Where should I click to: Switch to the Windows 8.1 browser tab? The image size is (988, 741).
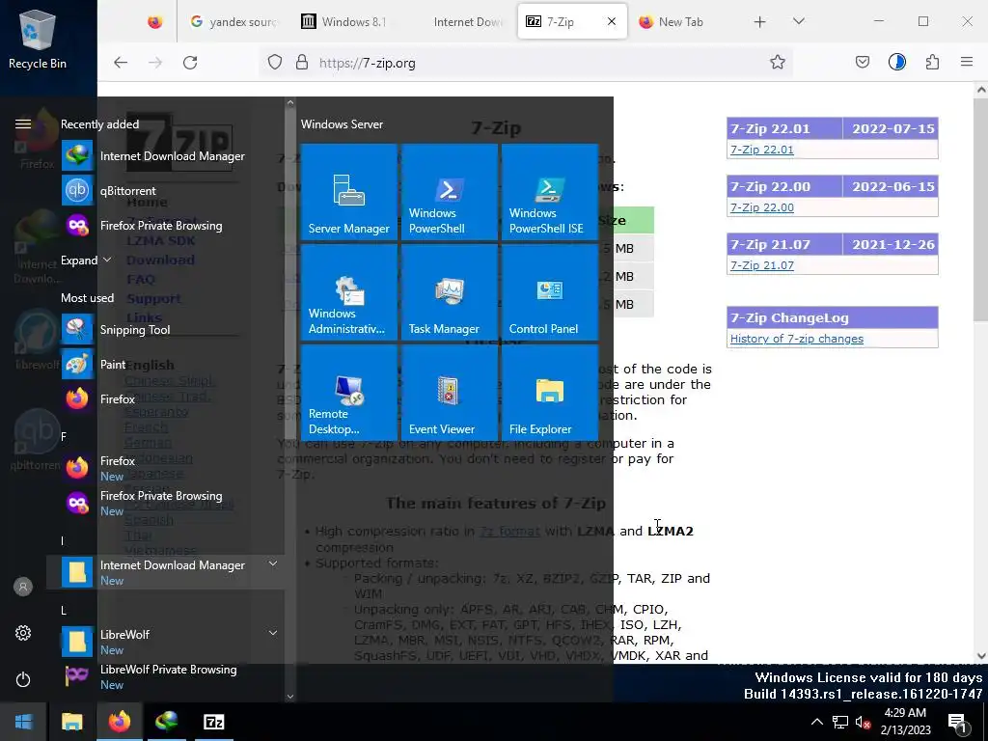[x=346, y=21]
